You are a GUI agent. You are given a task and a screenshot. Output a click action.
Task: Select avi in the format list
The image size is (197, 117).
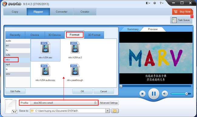[18, 46]
